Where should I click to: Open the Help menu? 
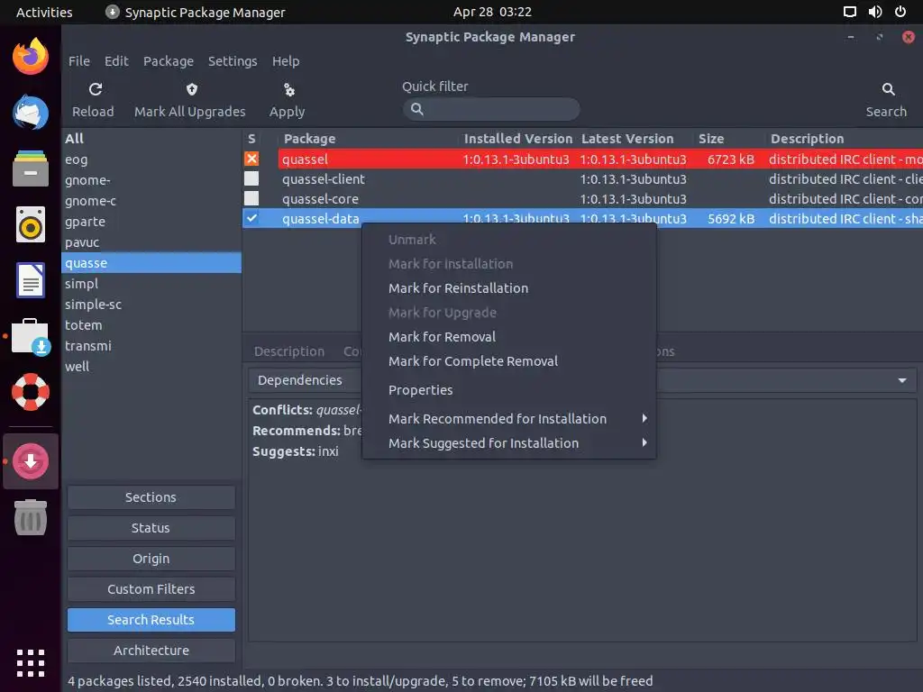286,61
